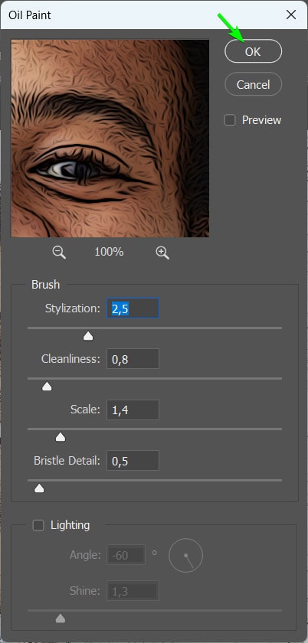Click the zoom out magnifier icon
This screenshot has height=643, width=308.
pos(59,253)
